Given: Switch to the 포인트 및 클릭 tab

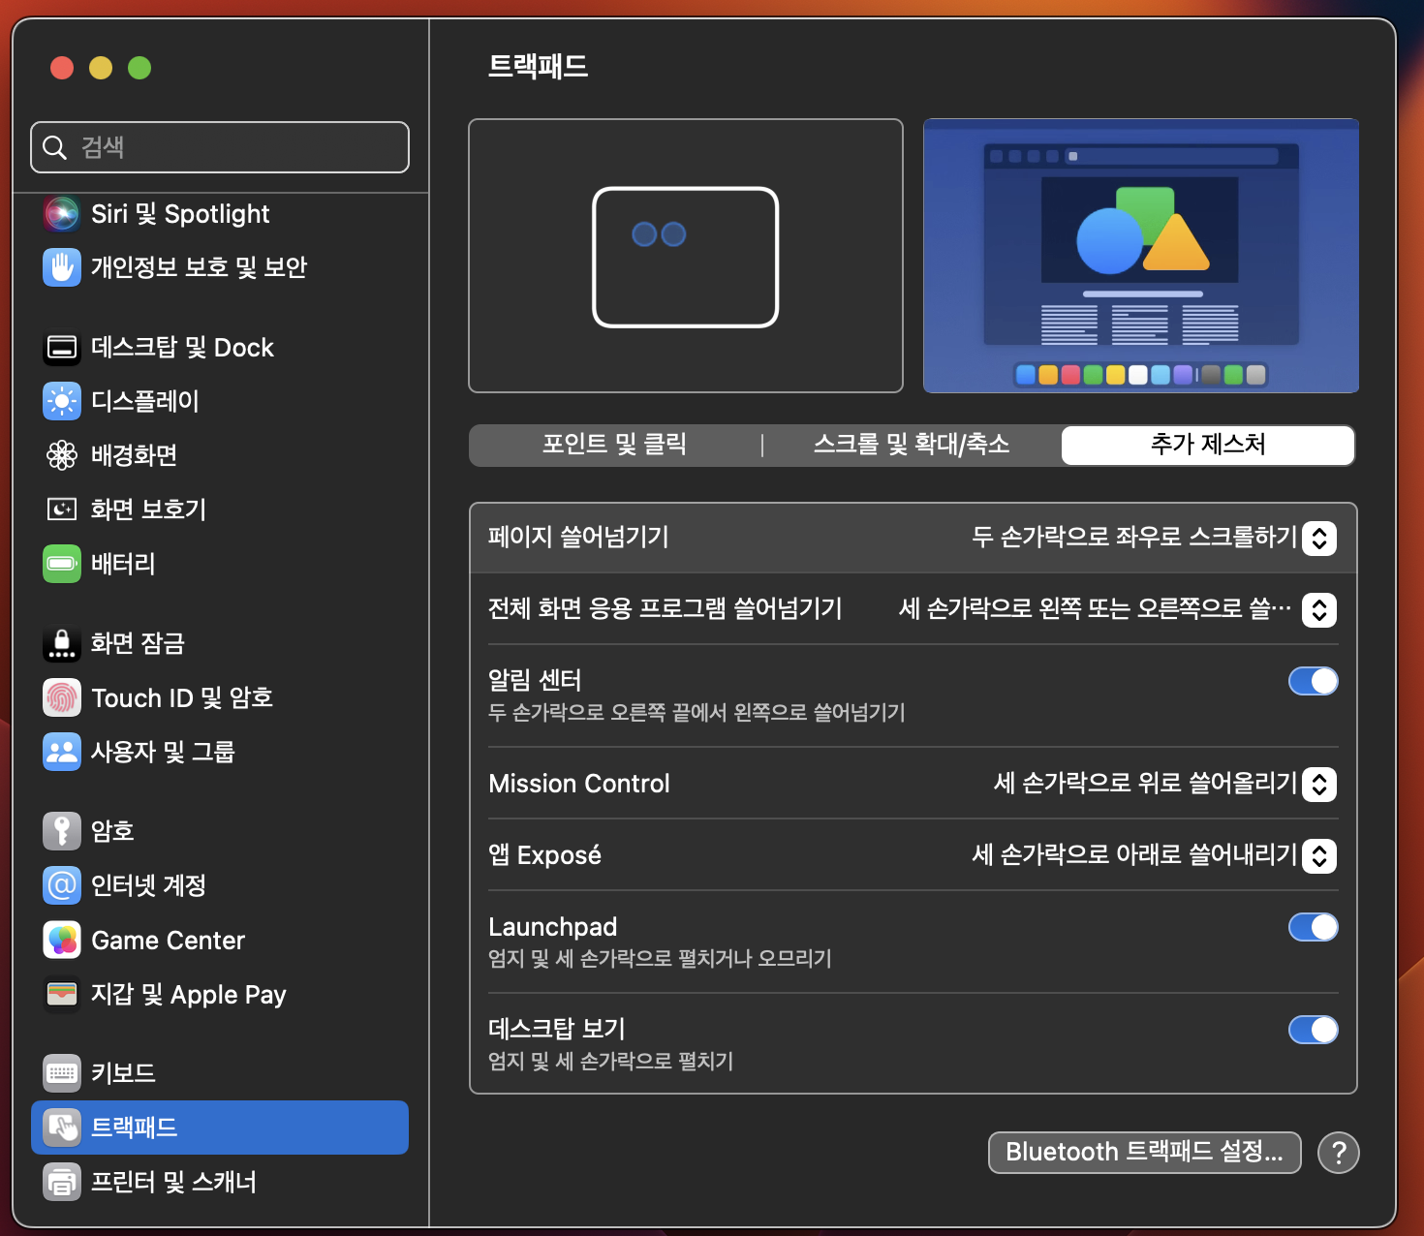Looking at the screenshot, I should click(x=614, y=445).
